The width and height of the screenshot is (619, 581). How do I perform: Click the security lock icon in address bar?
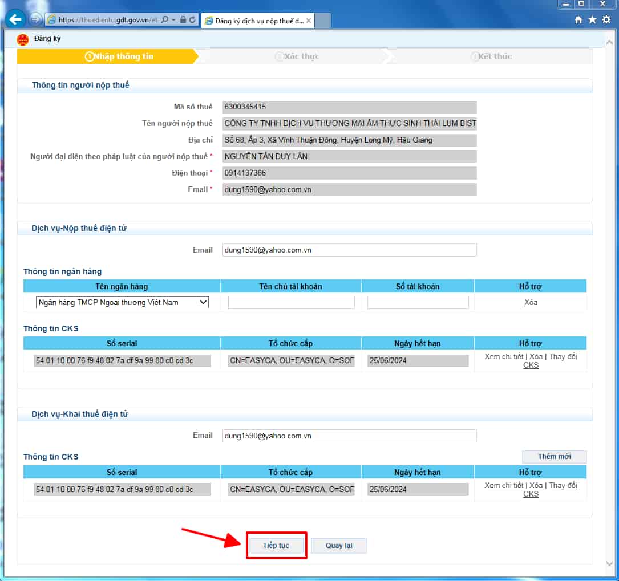(x=183, y=19)
